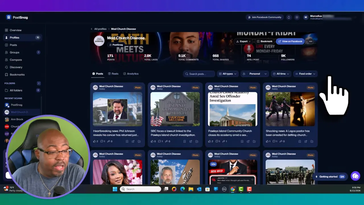
Task: Open the Phil Johnson post image
Action: (x=117, y=109)
